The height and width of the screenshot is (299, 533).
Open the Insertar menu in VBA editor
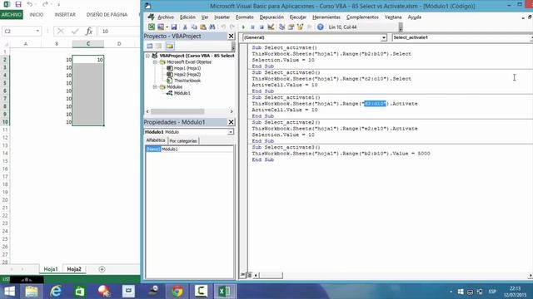tap(222, 17)
